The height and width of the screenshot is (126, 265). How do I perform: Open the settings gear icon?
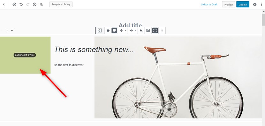[x=255, y=4]
